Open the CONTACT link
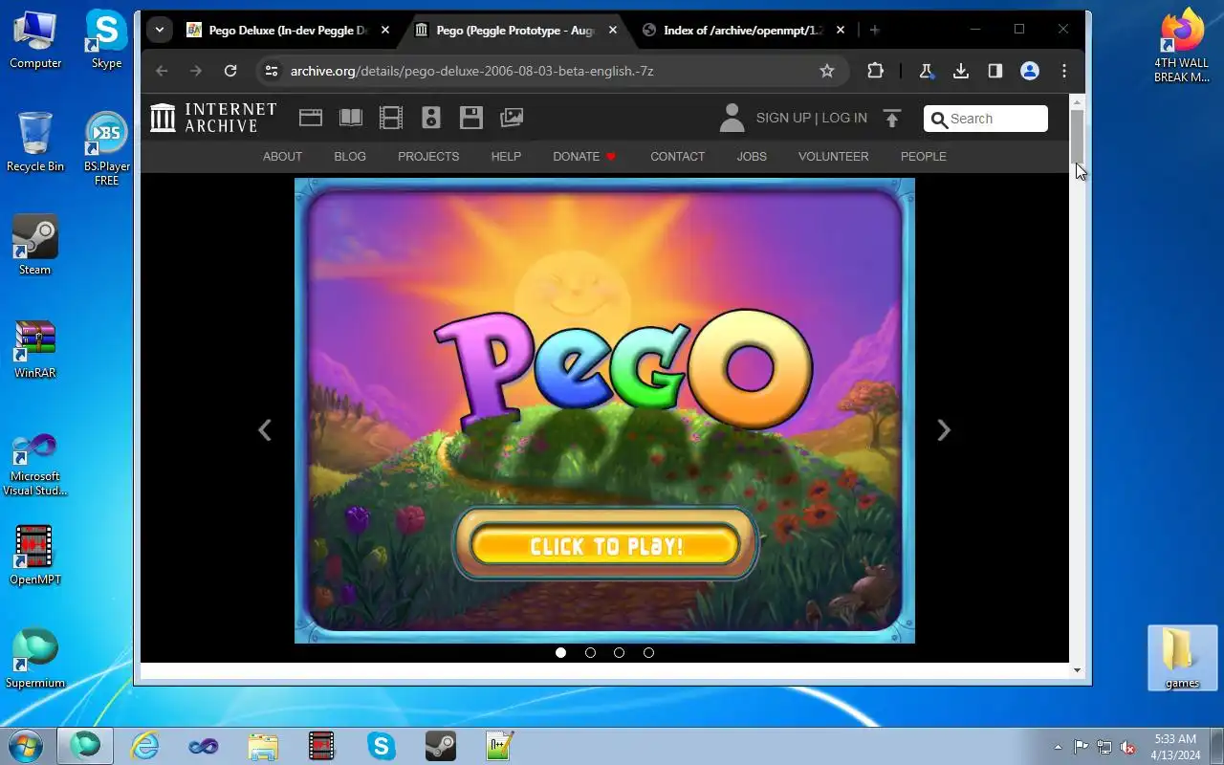Screen dimensions: 1224x765 (x=677, y=156)
